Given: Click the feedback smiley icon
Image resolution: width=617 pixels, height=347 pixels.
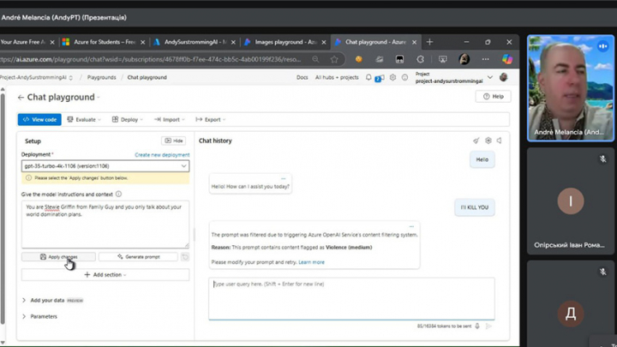Looking at the screenshot, I should (404, 77).
